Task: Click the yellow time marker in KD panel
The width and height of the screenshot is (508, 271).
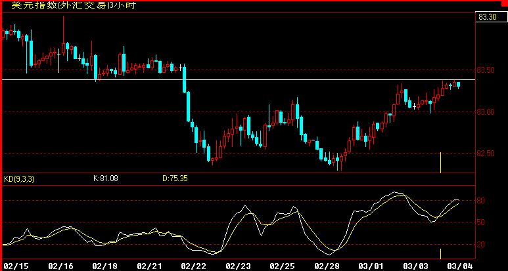Action: coord(440,254)
